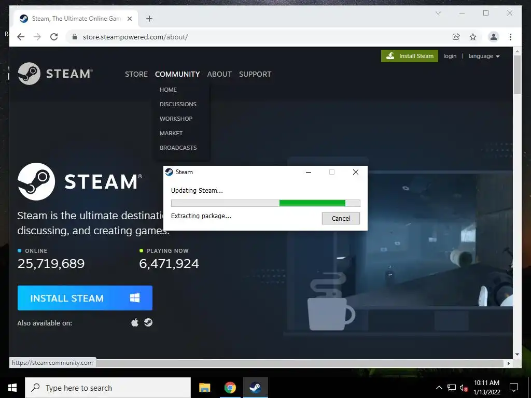Open the ABOUT menu item

point(219,74)
